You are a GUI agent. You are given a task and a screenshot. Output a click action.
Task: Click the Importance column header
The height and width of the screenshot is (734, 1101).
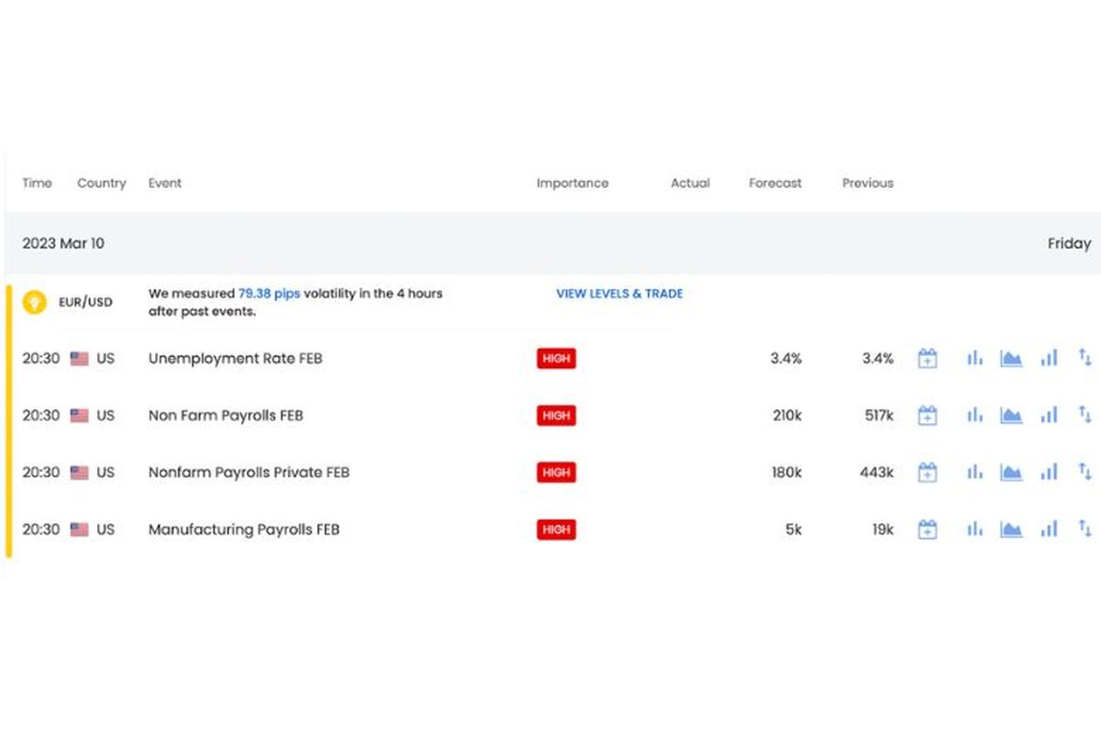pos(573,183)
